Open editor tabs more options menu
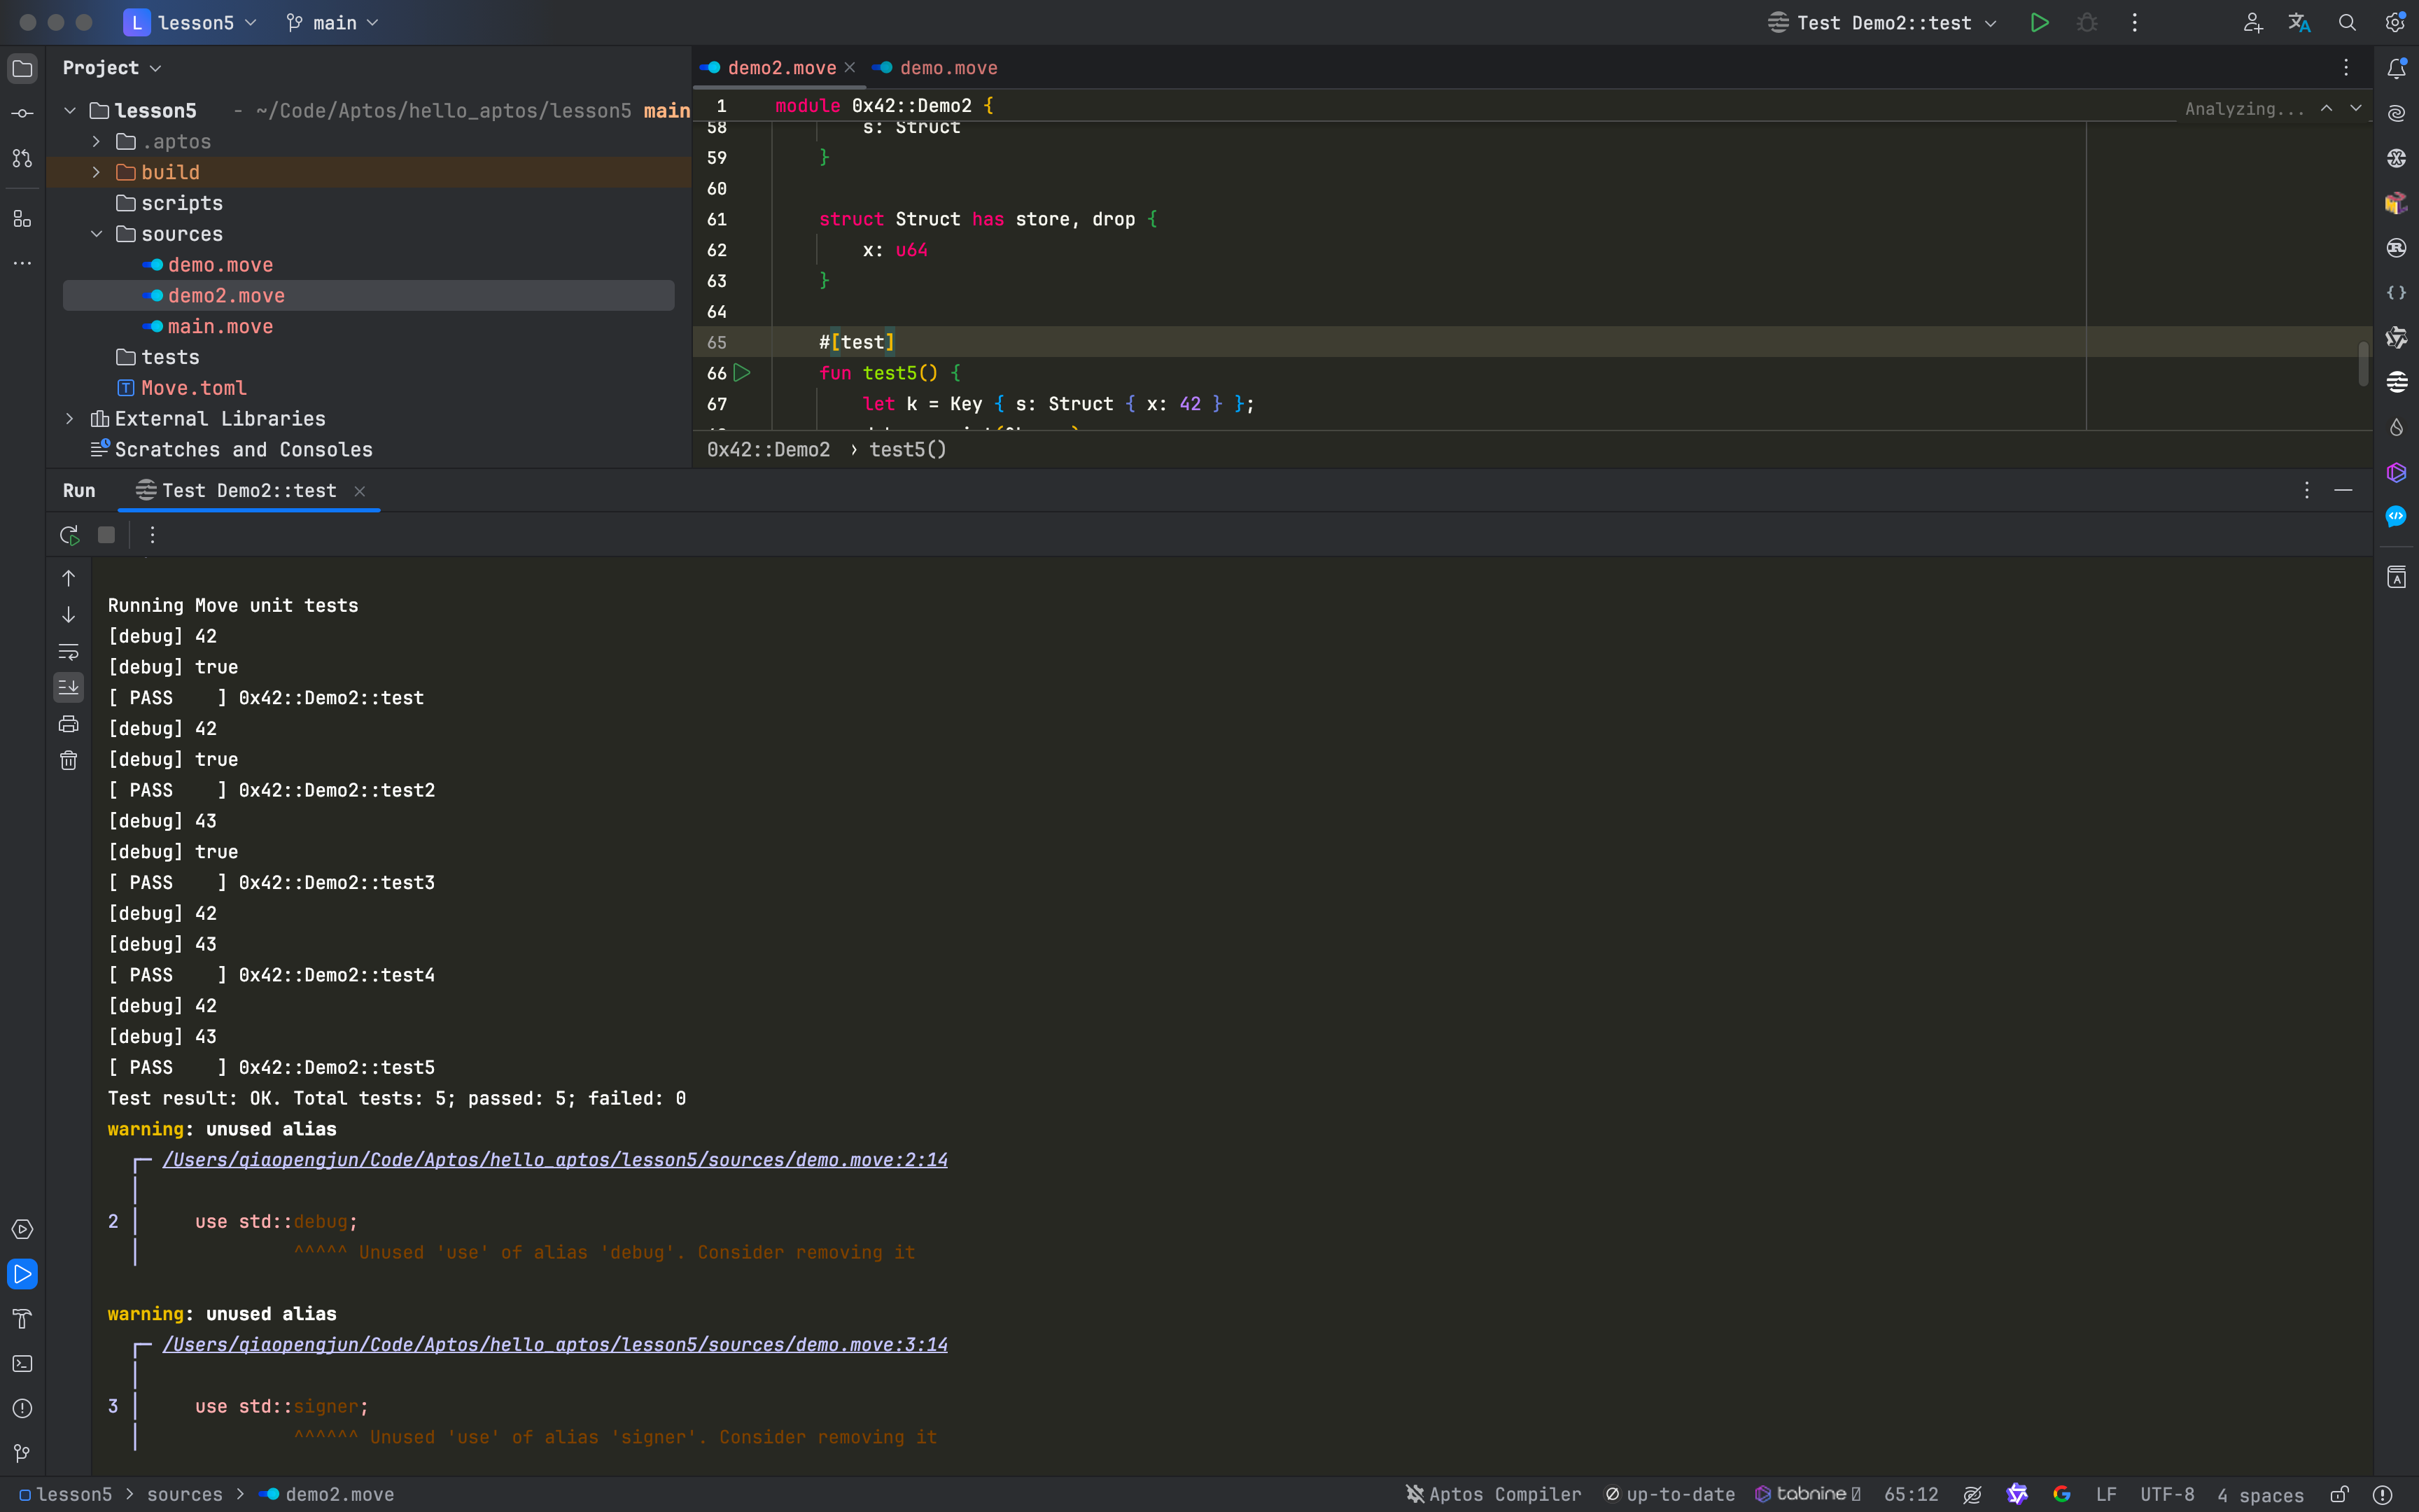The image size is (2419, 1512). 2346,68
